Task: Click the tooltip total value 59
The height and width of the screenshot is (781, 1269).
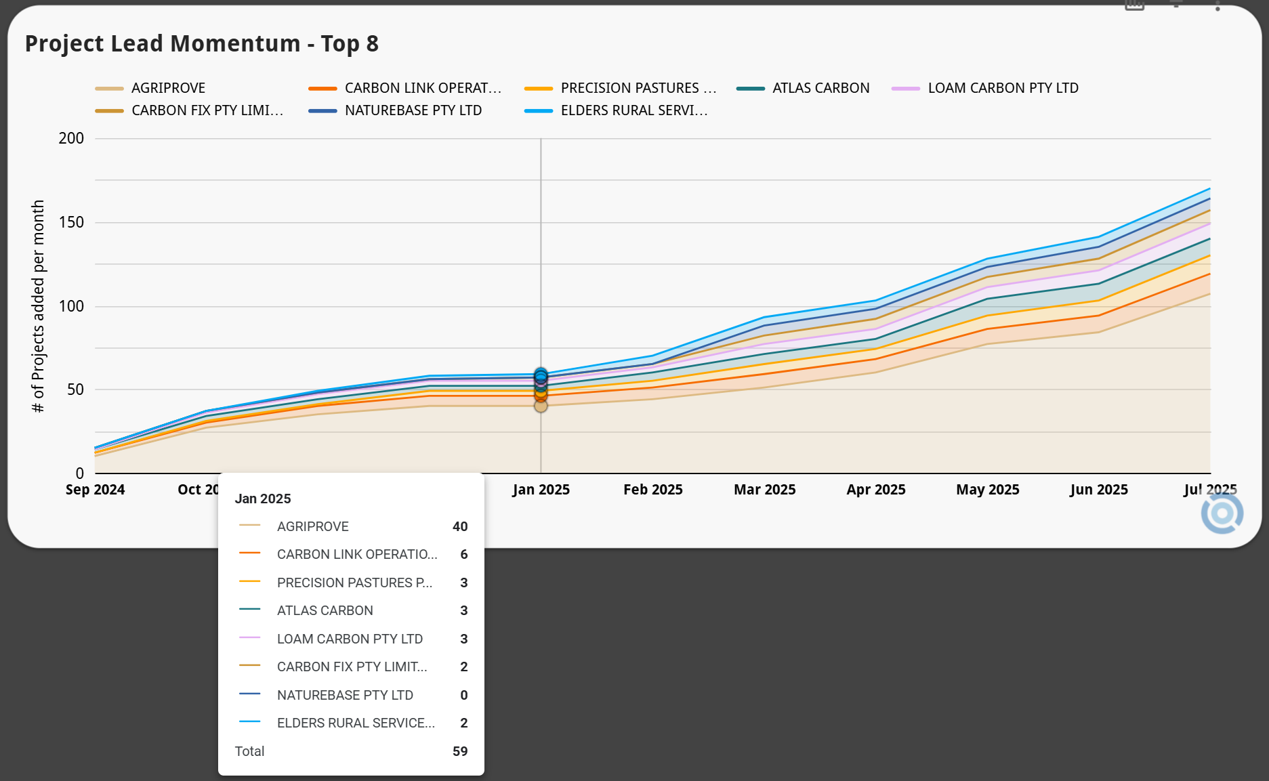Action: (x=460, y=751)
